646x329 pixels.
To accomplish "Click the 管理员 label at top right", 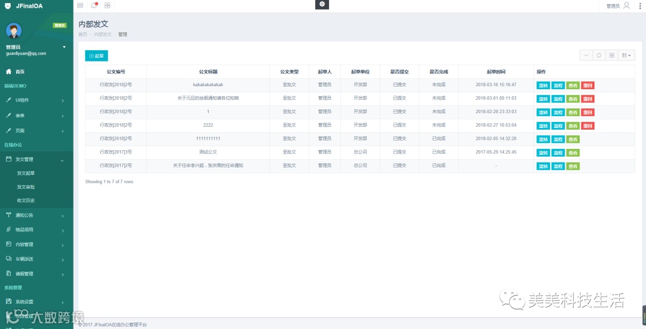I will 613,6.
